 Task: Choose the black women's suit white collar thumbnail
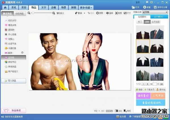pyautogui.click(x=143, y=60)
